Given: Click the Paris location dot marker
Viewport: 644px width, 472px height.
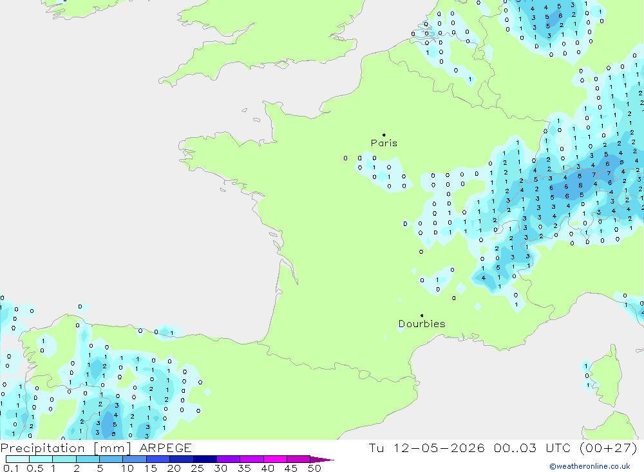Looking at the screenshot, I should click(384, 135).
